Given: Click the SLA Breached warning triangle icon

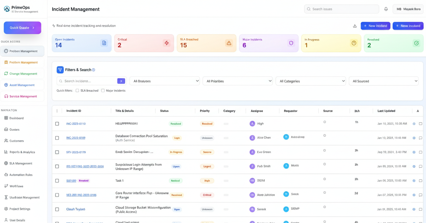Looking at the screenshot, I should tap(229, 43).
